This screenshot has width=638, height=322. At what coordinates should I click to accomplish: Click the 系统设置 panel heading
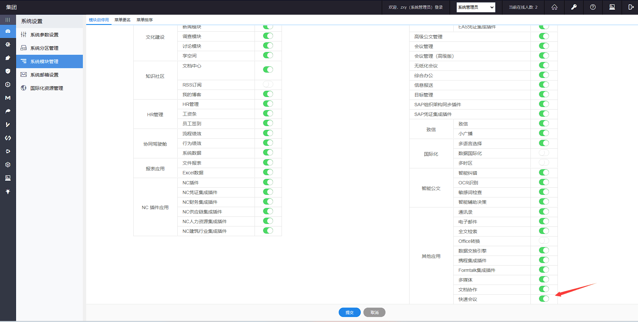pos(32,21)
